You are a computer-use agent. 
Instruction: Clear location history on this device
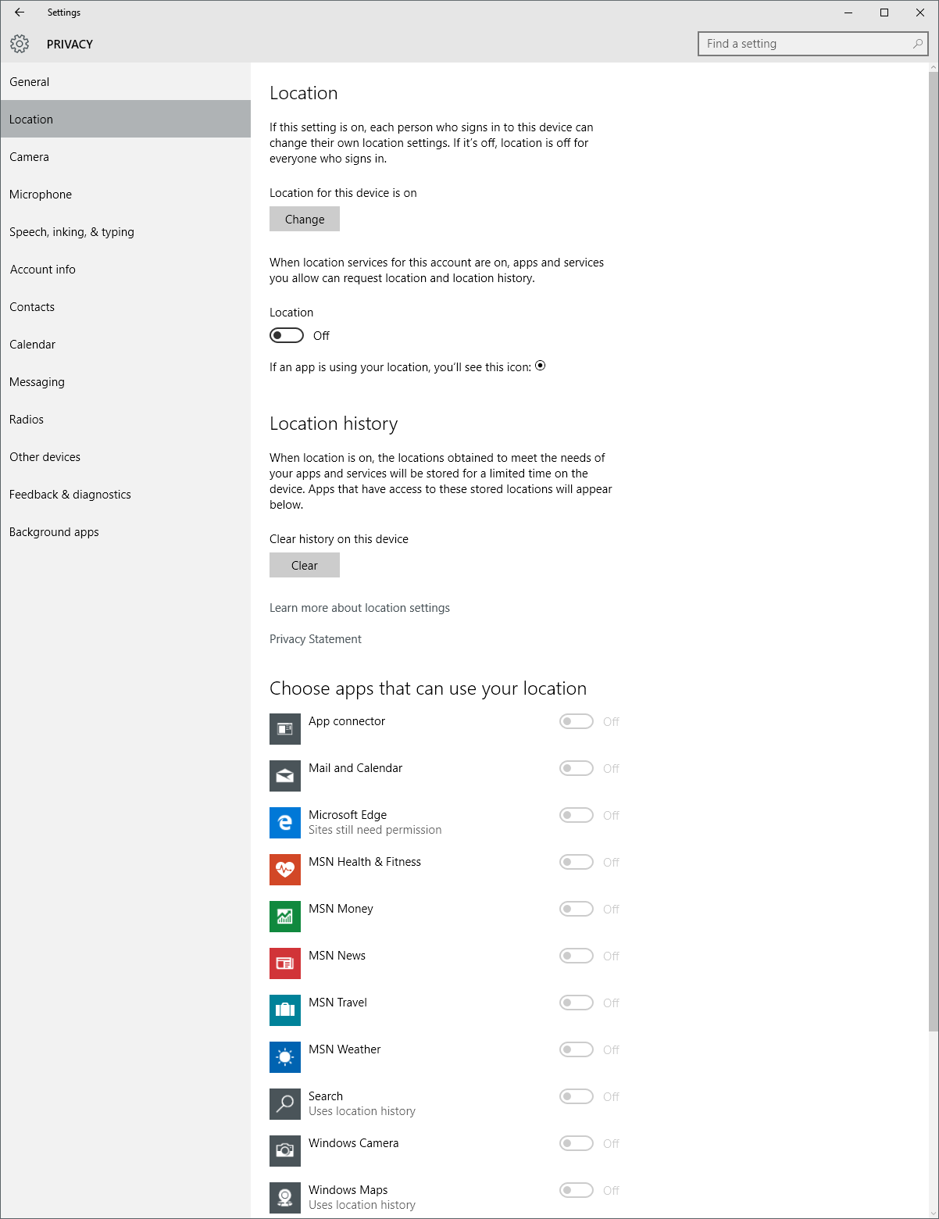tap(305, 565)
